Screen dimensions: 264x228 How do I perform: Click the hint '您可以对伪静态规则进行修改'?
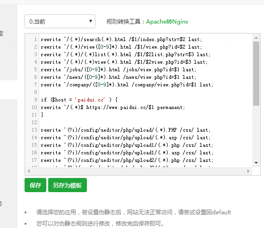coord(100,223)
